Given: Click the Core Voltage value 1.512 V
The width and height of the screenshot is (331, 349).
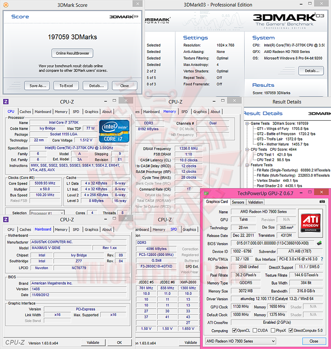Looking at the screenshot, I should [86, 140].
